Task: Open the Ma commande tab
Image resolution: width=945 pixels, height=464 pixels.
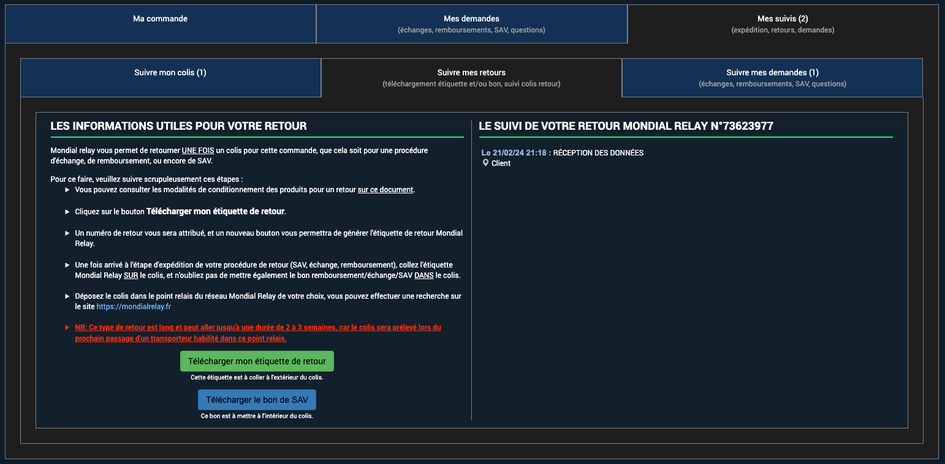Action: 161,24
